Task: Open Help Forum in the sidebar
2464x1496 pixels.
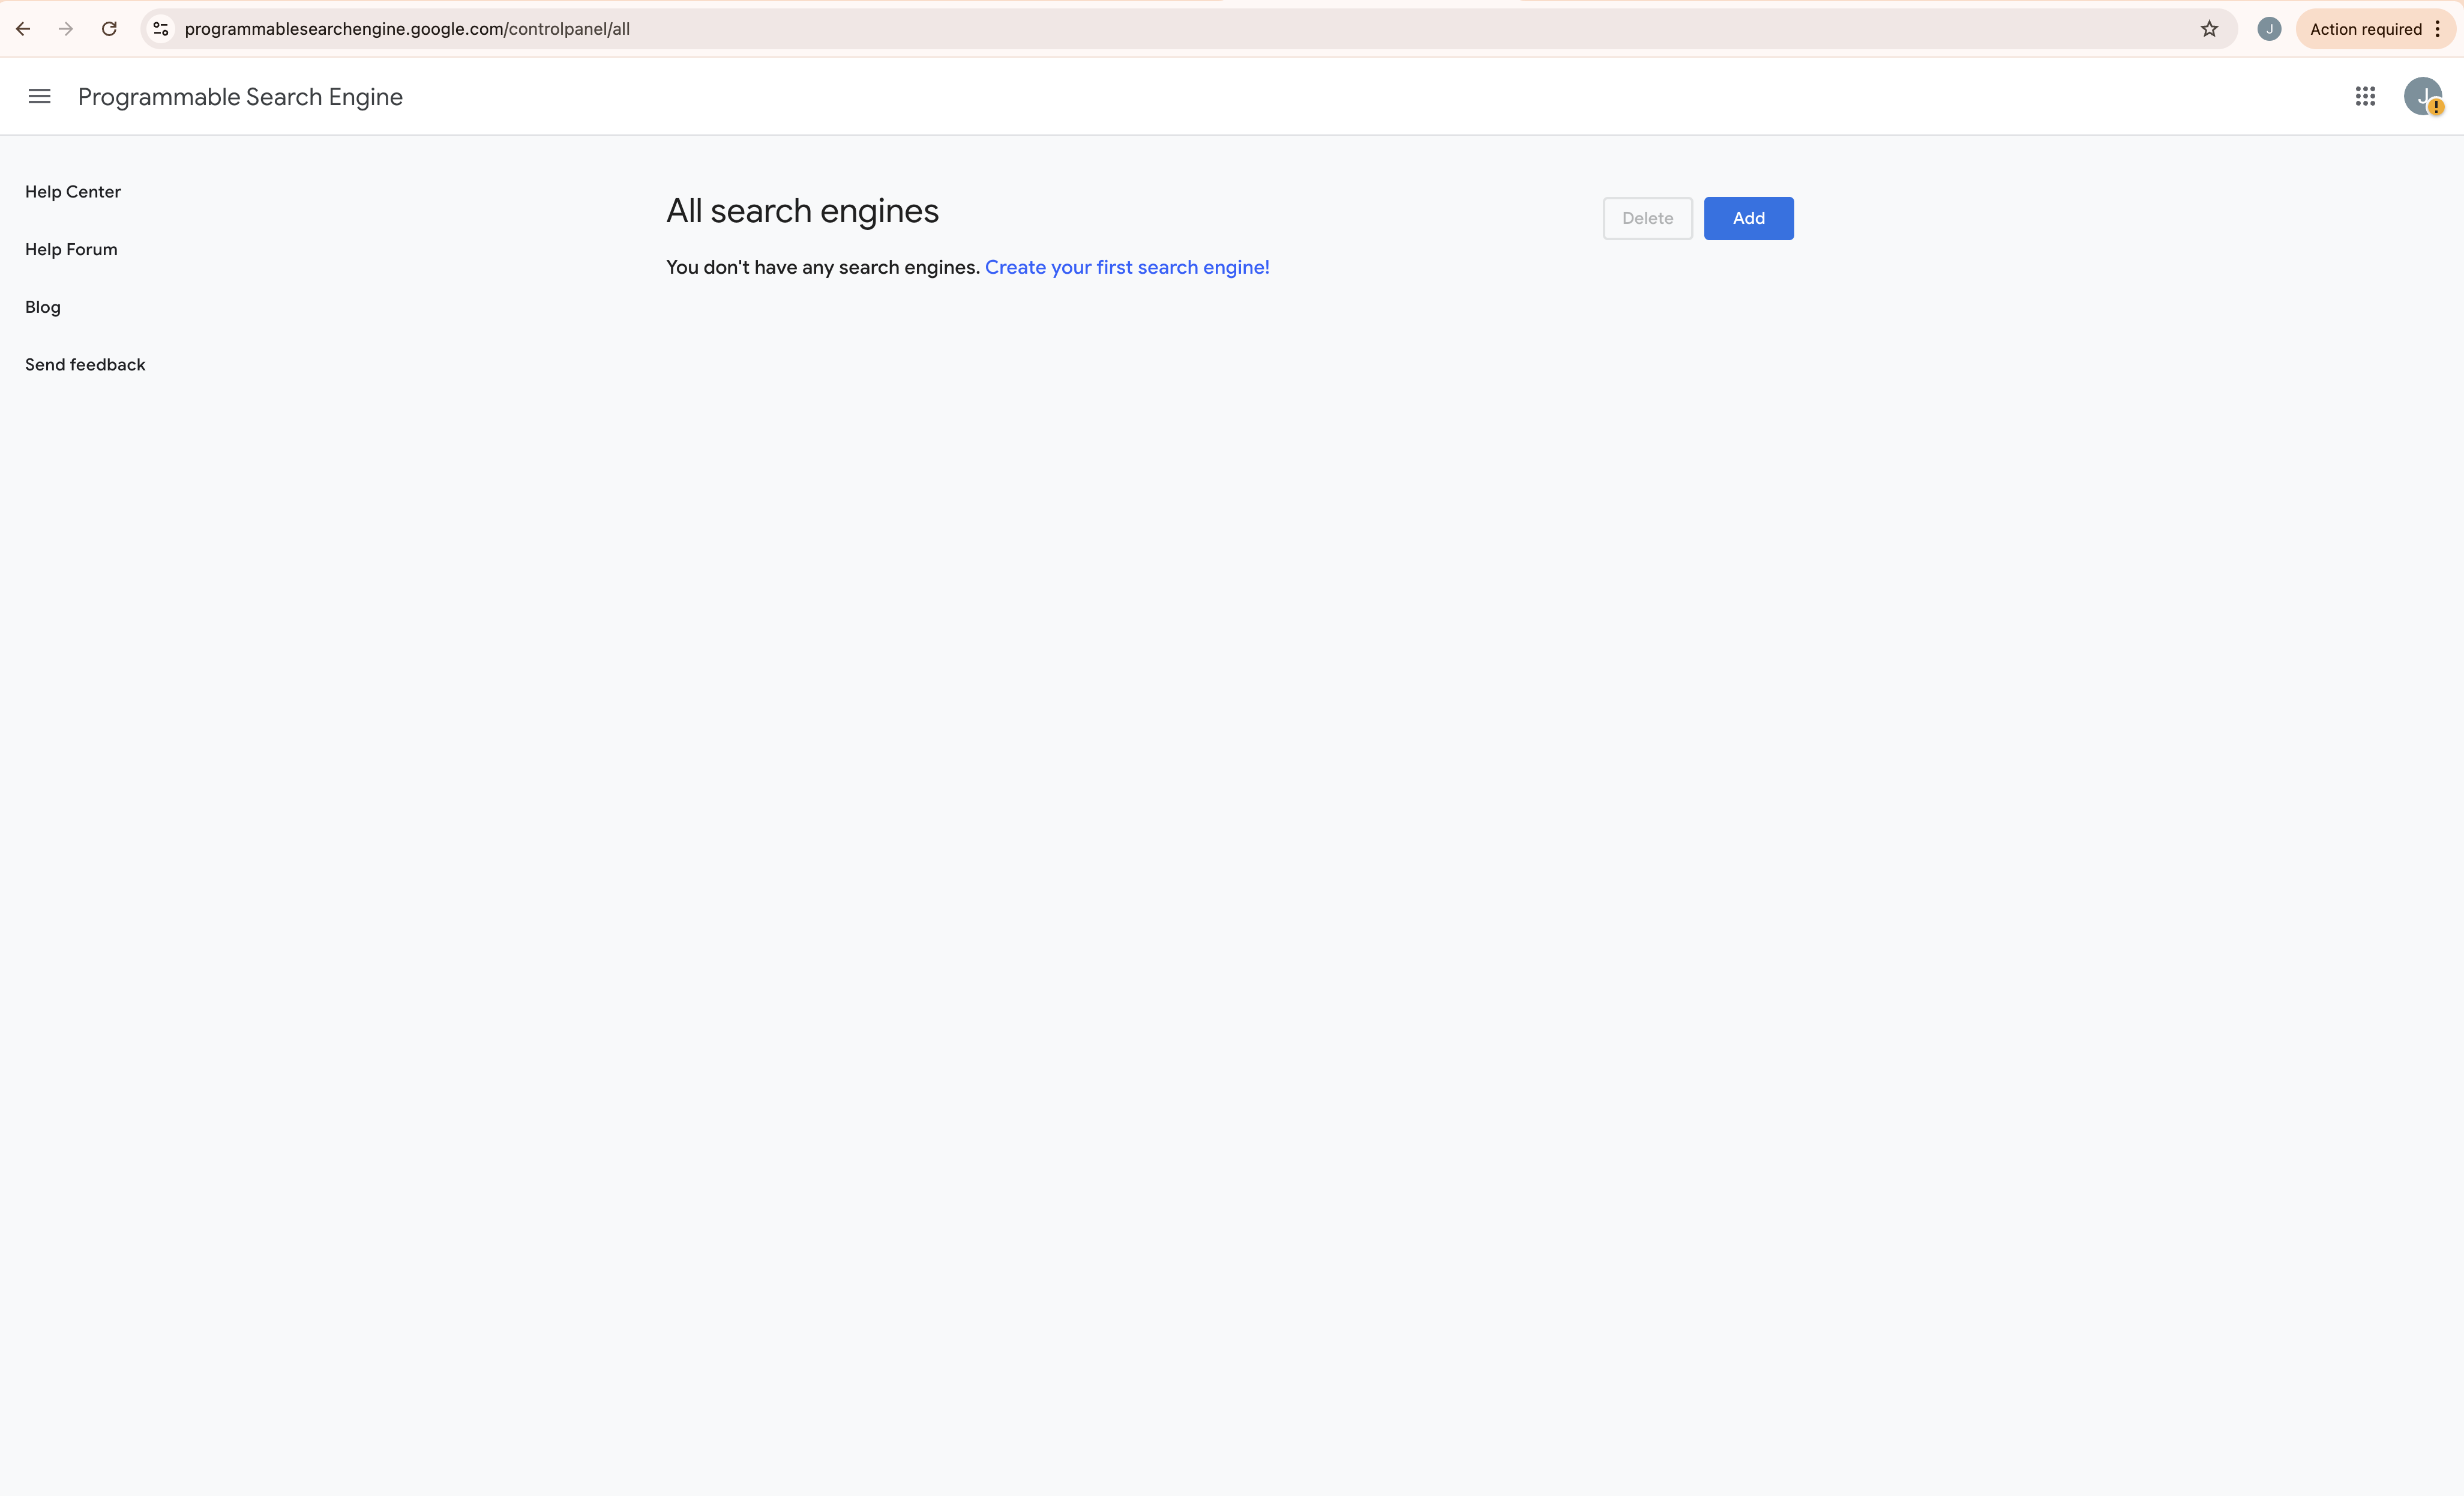Action: tap(71, 249)
